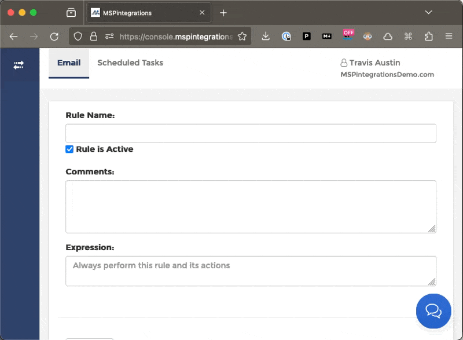
Task: Click the Travis Austin account name
Action: coord(374,63)
